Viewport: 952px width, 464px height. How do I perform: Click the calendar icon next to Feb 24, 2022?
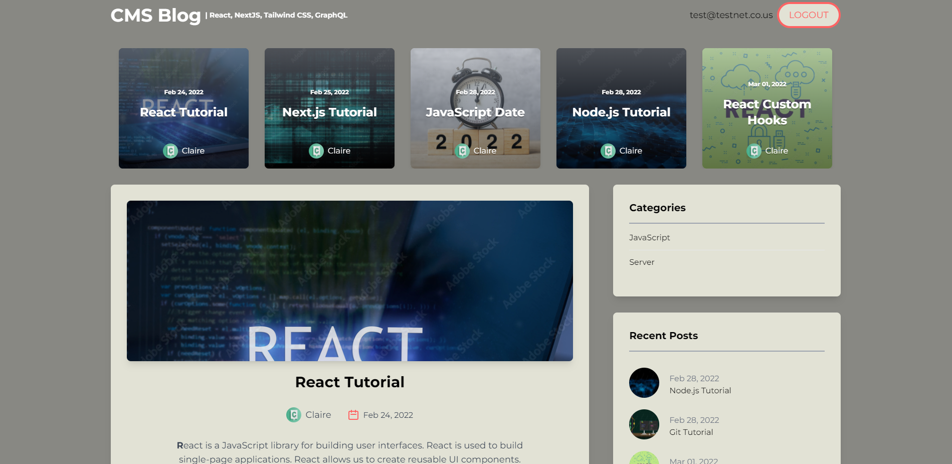pos(353,415)
